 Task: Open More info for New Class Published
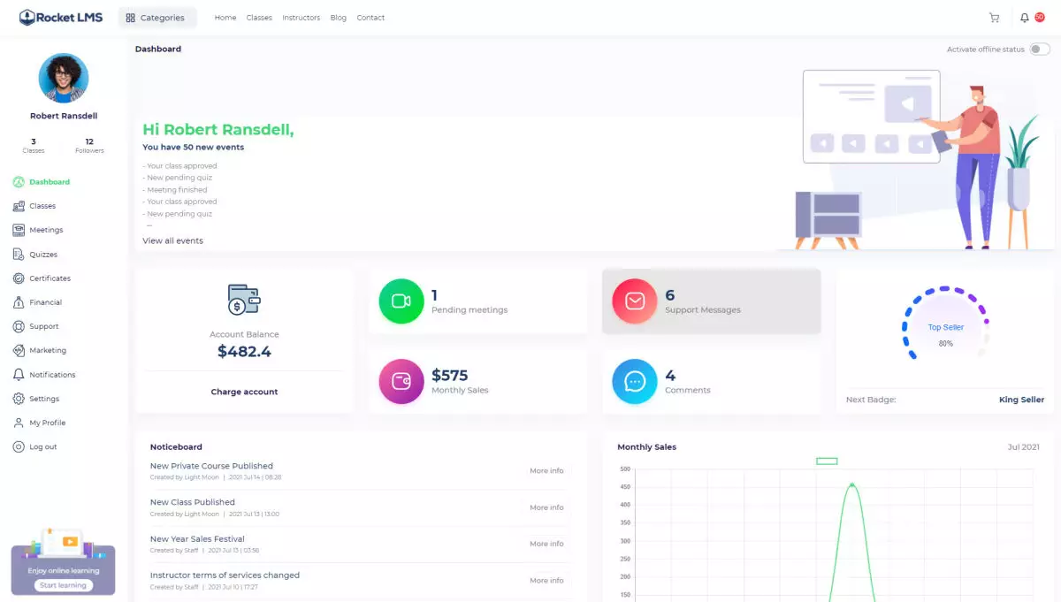pyautogui.click(x=546, y=507)
